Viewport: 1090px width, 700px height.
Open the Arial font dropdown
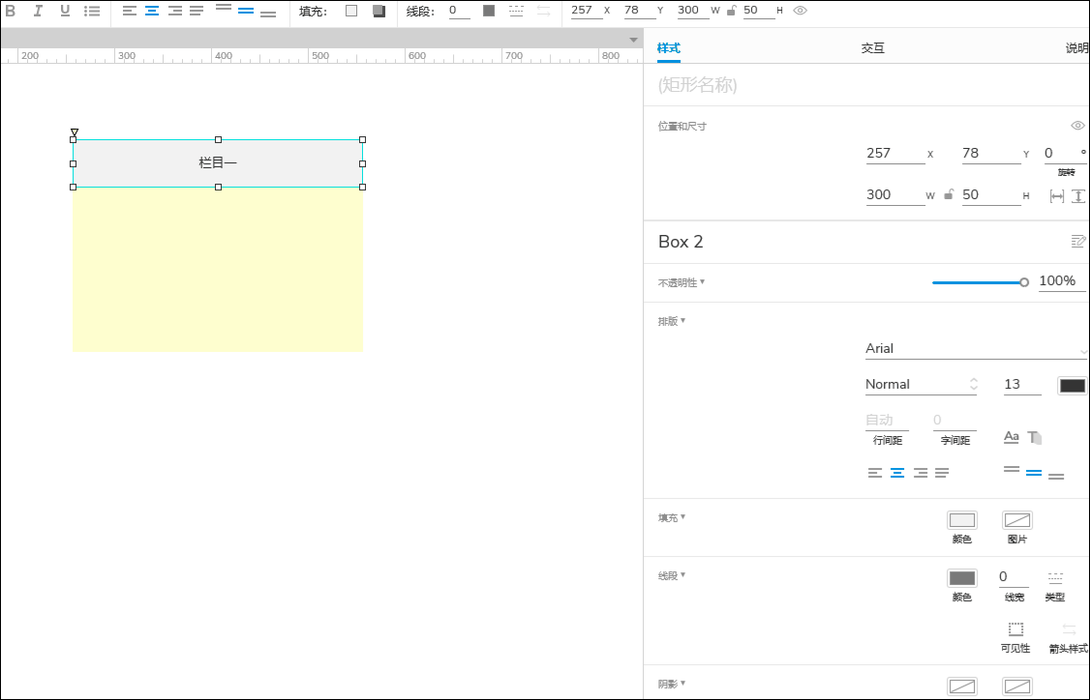coord(976,349)
